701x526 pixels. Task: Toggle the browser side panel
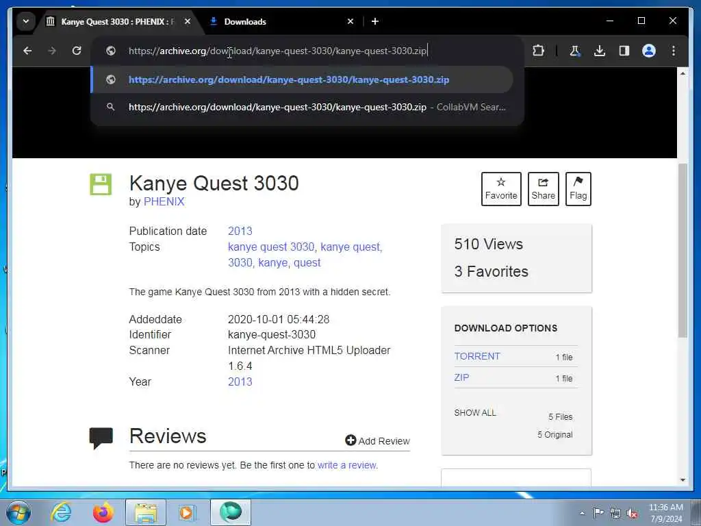pos(624,51)
